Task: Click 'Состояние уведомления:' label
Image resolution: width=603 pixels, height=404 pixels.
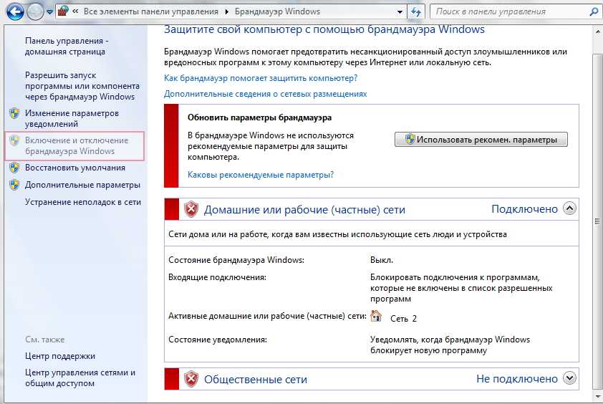Action: pyautogui.click(x=218, y=340)
